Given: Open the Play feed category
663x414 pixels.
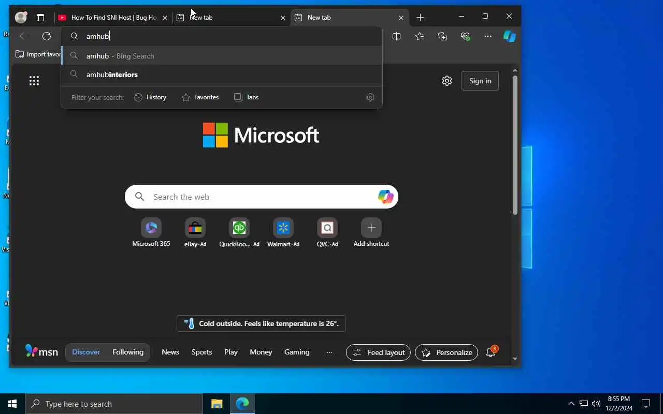Looking at the screenshot, I should coord(231,352).
